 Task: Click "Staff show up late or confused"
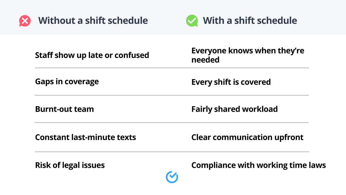[x=92, y=55]
